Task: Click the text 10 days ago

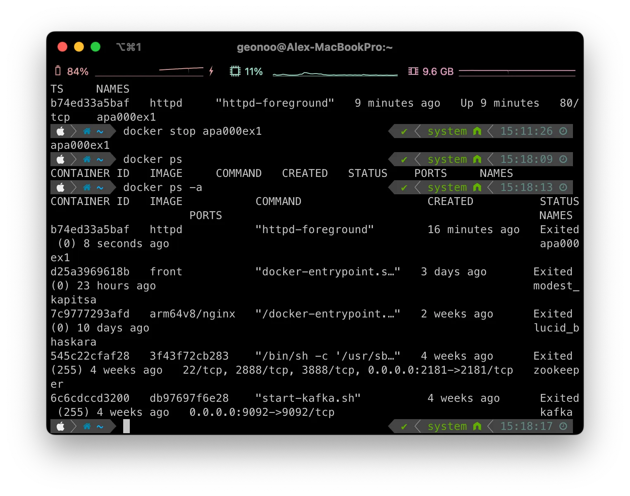Action: [x=113, y=328]
